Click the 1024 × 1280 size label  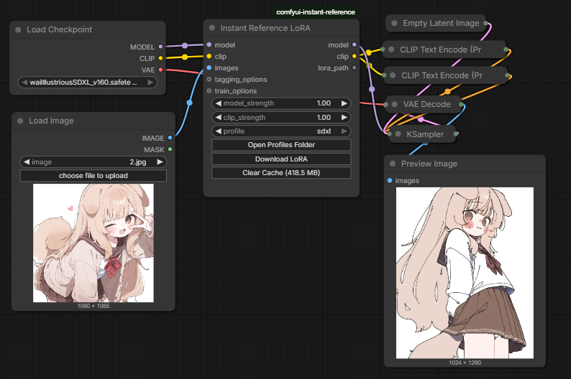(x=465, y=362)
